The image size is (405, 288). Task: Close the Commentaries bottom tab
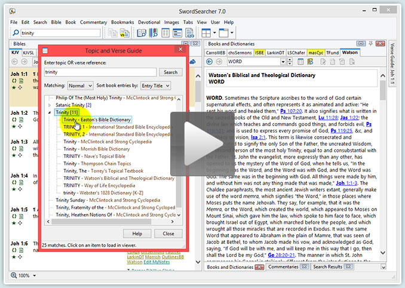click(304, 266)
